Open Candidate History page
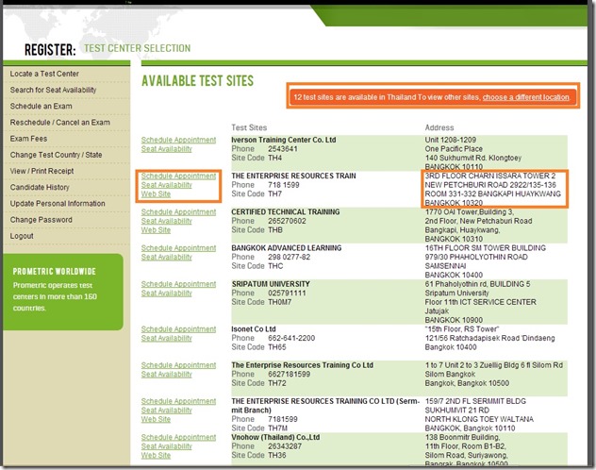 coord(40,187)
